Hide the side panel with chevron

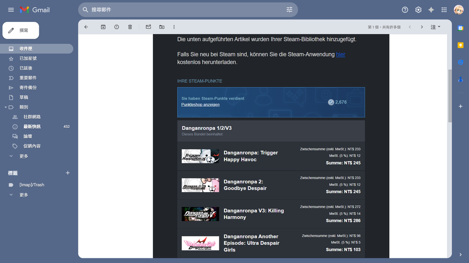point(461,255)
